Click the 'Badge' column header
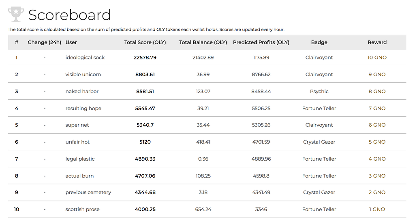 [x=319, y=42]
